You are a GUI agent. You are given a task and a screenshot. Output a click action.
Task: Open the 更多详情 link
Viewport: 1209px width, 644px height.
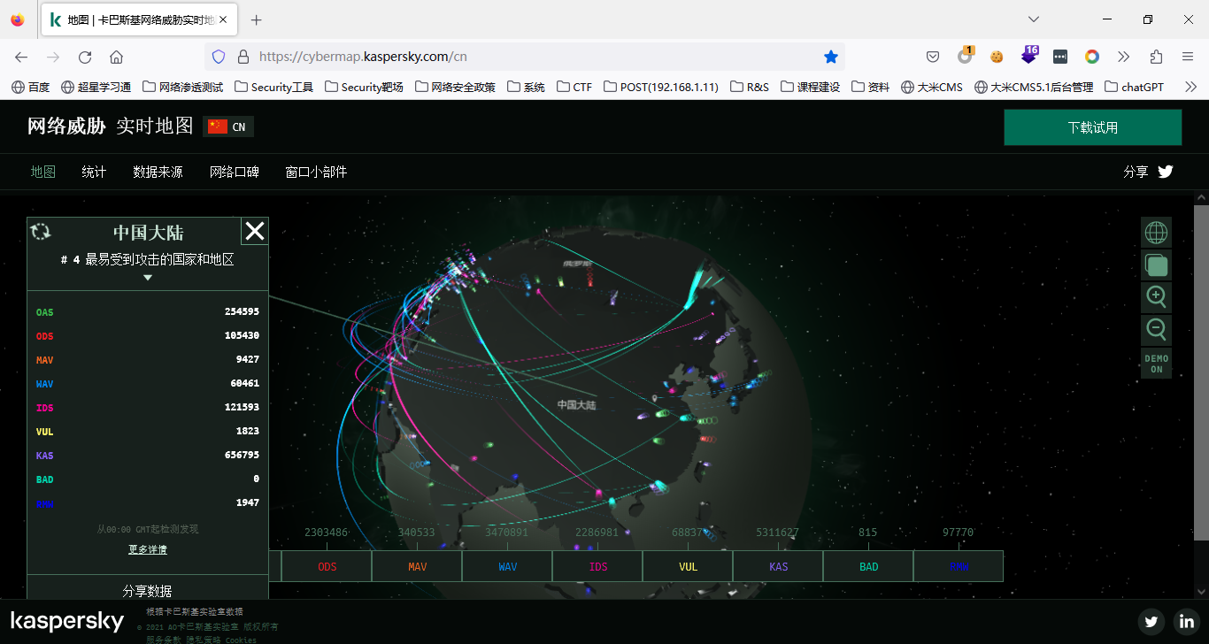point(148,549)
